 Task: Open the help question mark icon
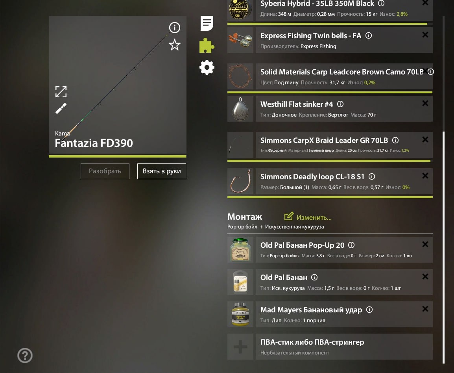25,355
